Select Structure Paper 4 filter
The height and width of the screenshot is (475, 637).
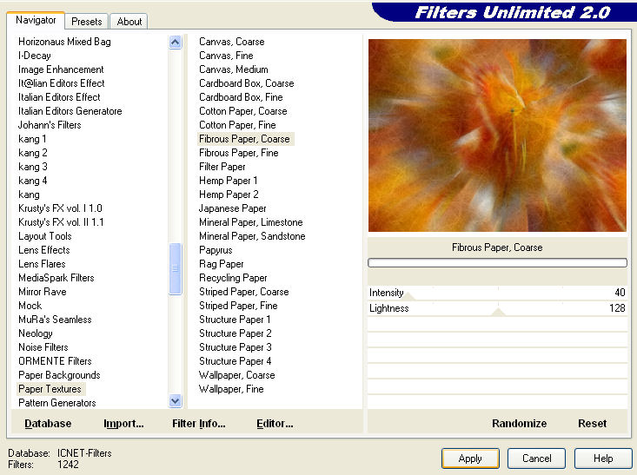point(236,361)
